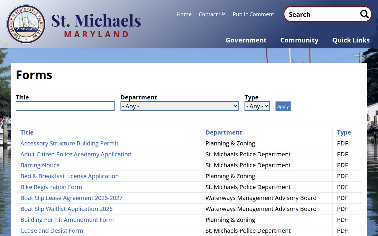This screenshot has width=378, height=236.
Task: Open the Department filter dropdown
Action: [180, 106]
